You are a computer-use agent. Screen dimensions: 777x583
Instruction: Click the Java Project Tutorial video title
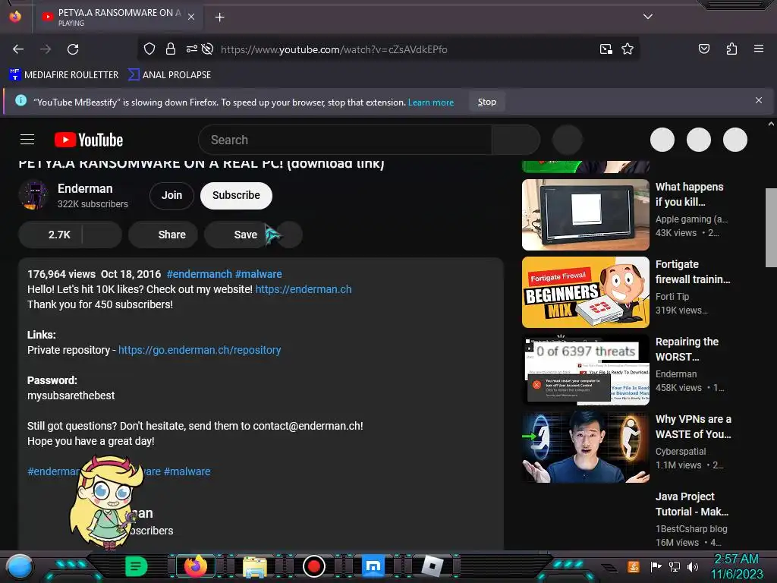point(692,504)
